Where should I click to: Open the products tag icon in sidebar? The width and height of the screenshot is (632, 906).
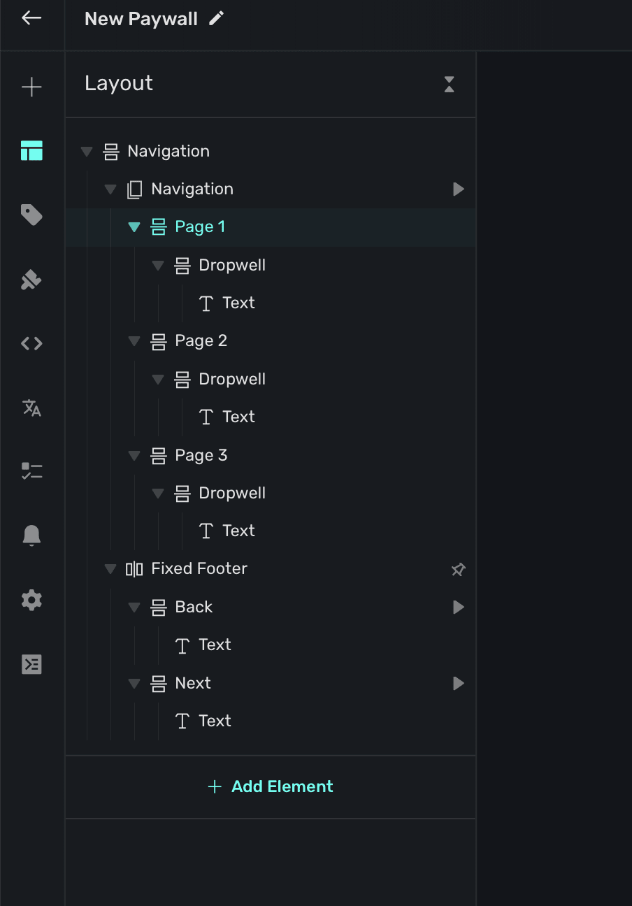click(x=31, y=215)
